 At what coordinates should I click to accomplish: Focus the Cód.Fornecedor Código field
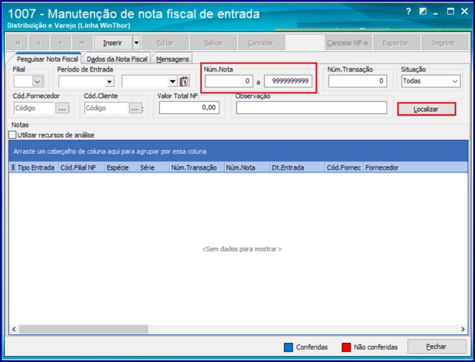coord(34,108)
